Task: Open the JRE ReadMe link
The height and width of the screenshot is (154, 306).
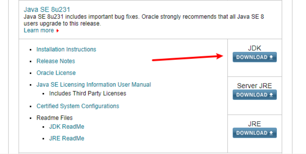Action: click(67, 138)
